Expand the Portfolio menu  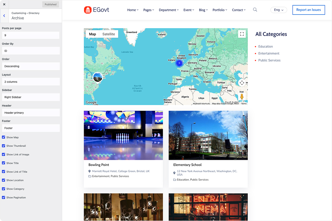pyautogui.click(x=220, y=10)
